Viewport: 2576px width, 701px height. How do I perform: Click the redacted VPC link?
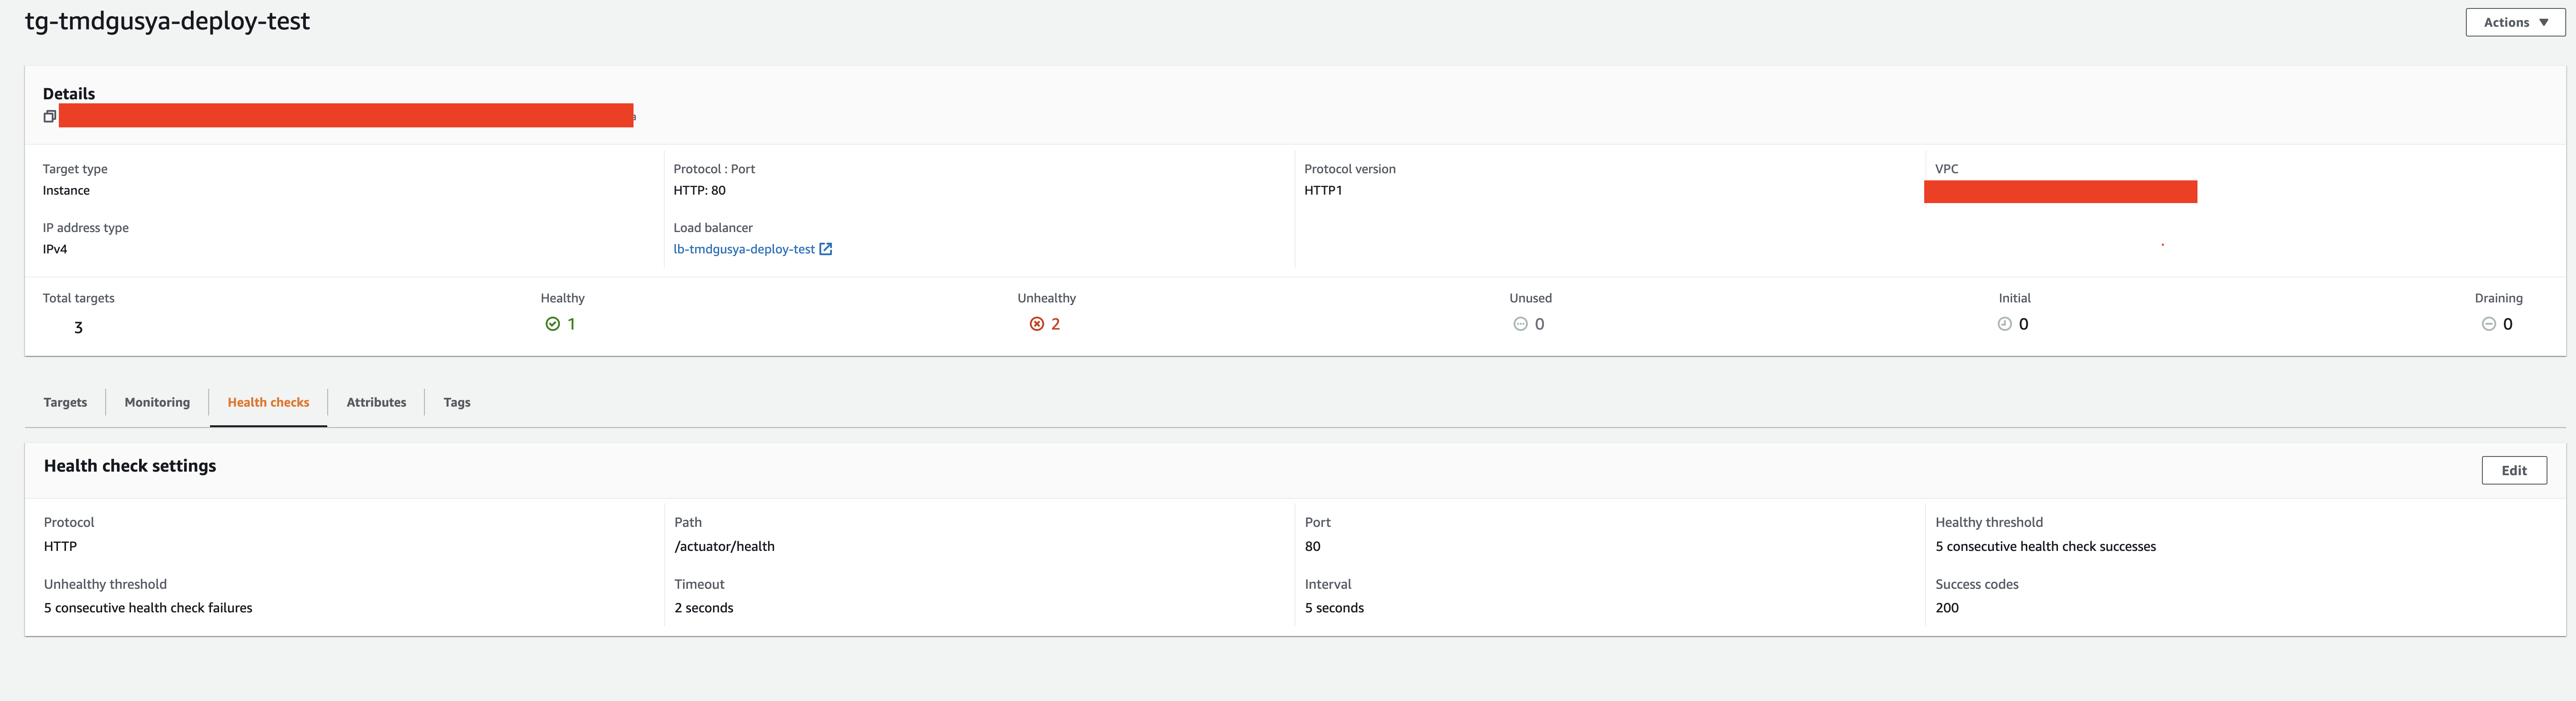pyautogui.click(x=2060, y=192)
